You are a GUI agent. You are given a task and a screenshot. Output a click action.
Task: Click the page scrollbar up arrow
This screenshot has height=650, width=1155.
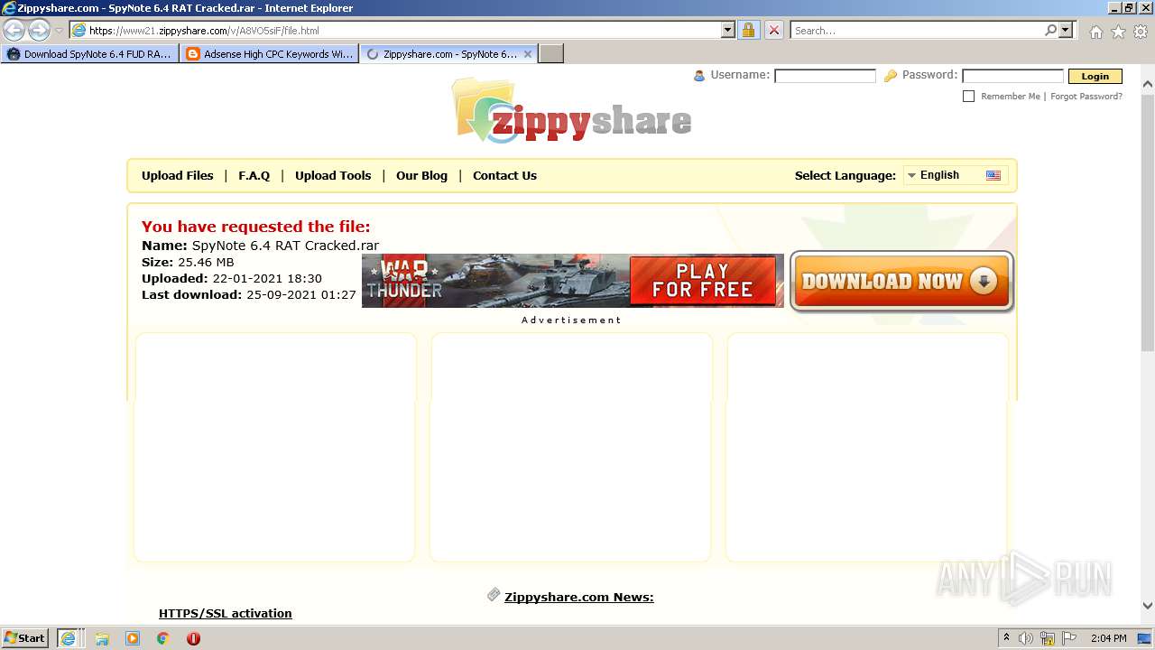pos(1147,84)
